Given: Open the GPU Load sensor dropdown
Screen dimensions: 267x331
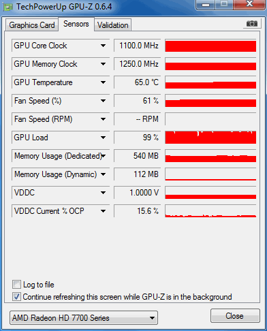Looking at the screenshot, I should (103, 138).
